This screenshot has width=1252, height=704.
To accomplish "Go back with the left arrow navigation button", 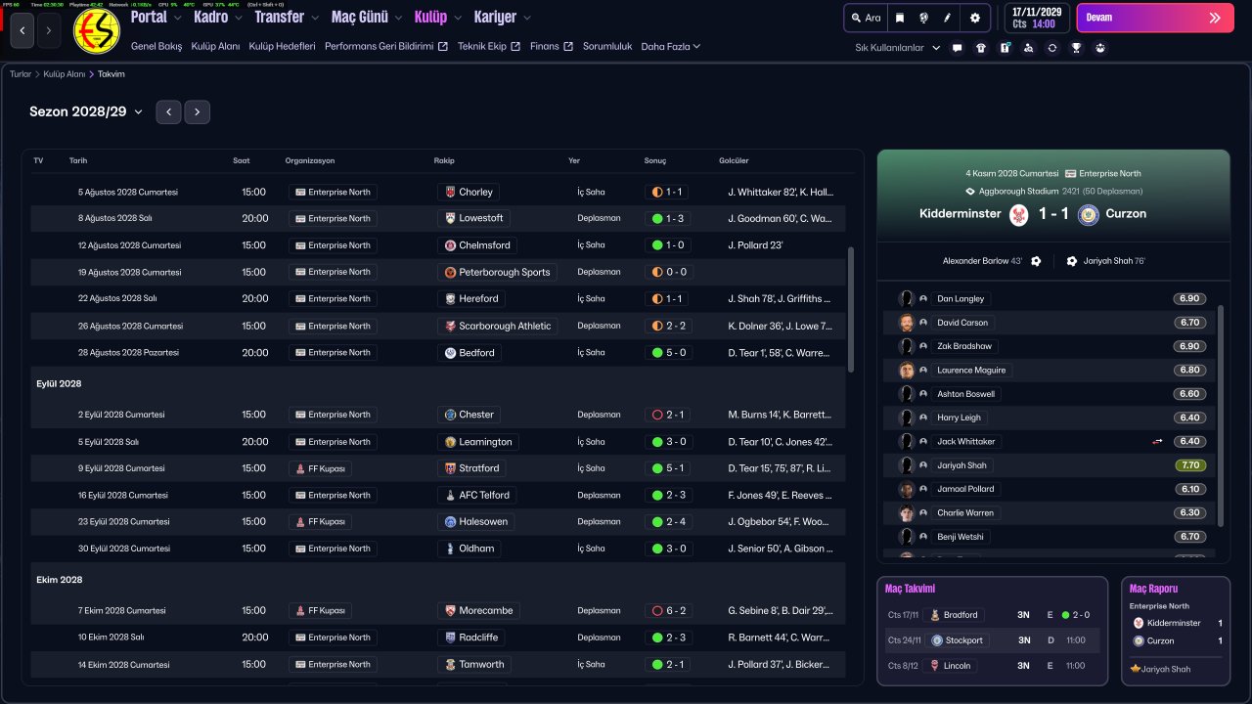I will tap(23, 31).
